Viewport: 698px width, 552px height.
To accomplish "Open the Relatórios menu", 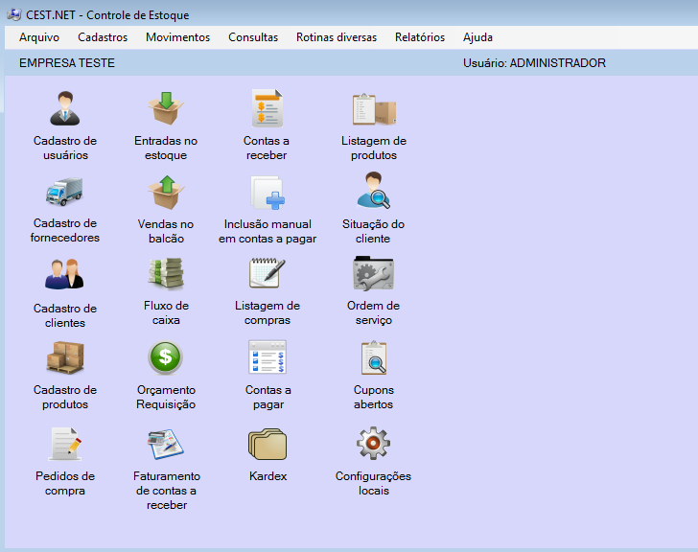I will point(419,37).
